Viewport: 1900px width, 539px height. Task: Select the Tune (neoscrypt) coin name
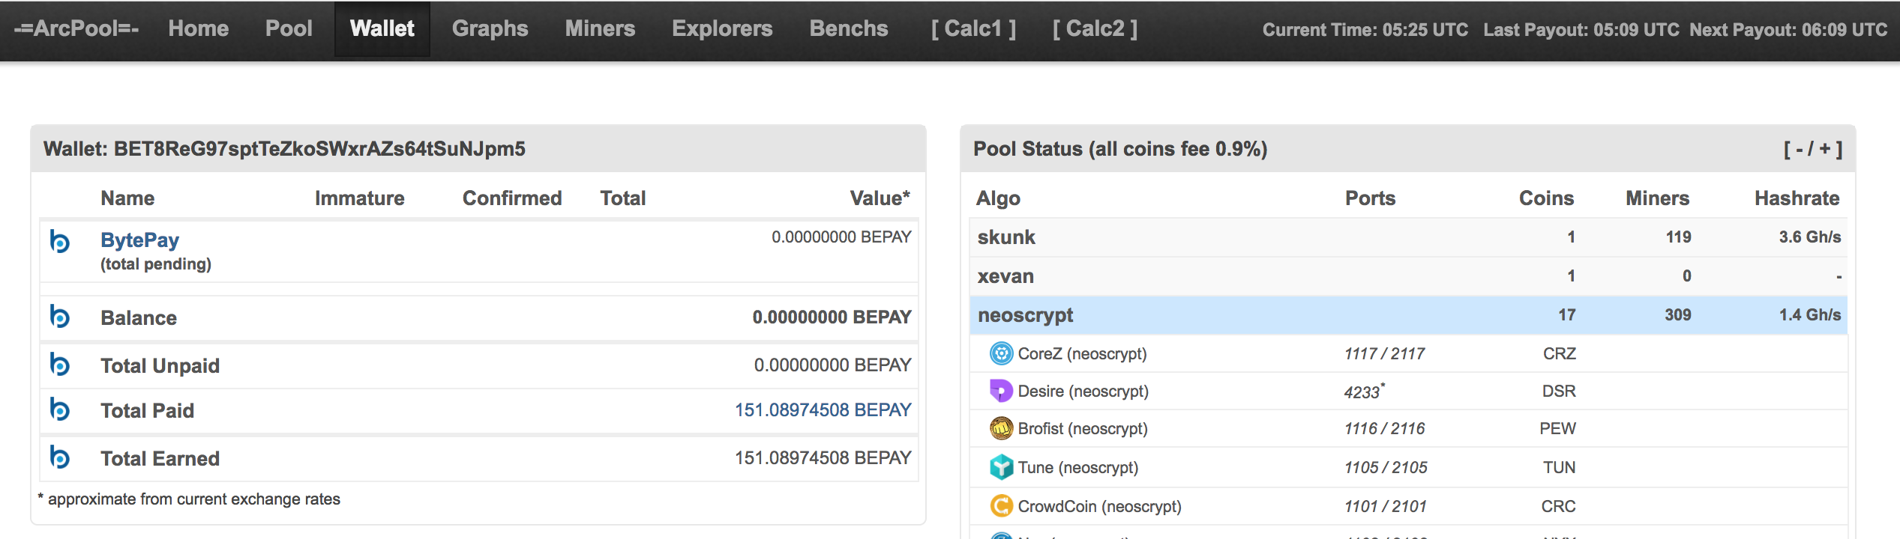coord(1077,467)
